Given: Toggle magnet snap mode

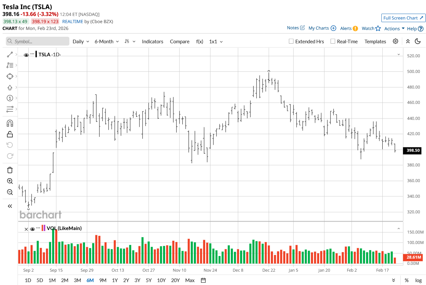Looking at the screenshot, I should 10,123.
